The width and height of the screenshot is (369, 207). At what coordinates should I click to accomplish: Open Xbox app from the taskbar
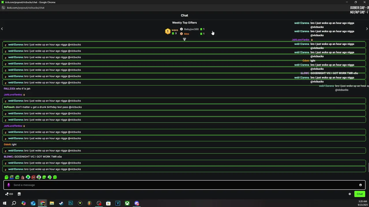(127, 203)
